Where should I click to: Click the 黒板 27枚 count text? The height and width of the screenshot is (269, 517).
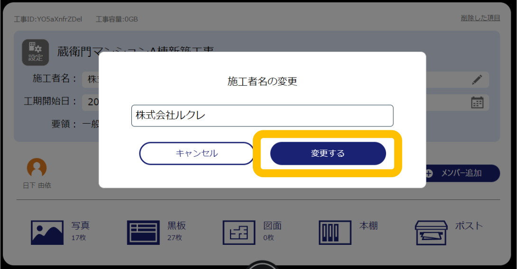[175, 238]
